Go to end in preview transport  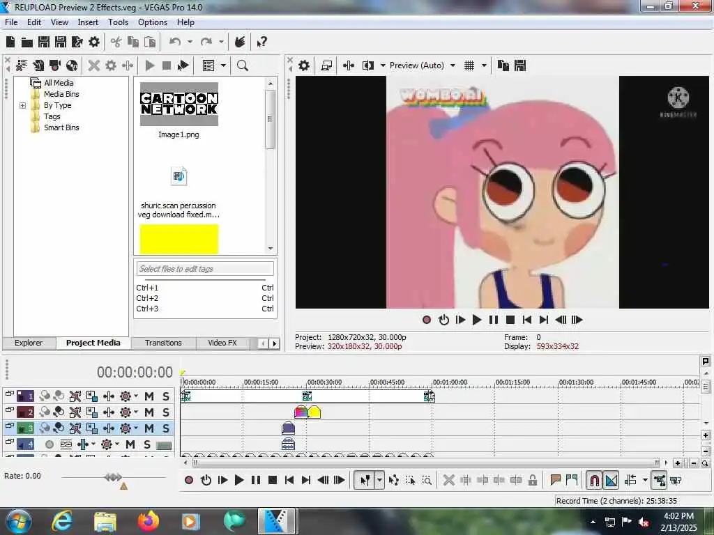click(x=544, y=320)
